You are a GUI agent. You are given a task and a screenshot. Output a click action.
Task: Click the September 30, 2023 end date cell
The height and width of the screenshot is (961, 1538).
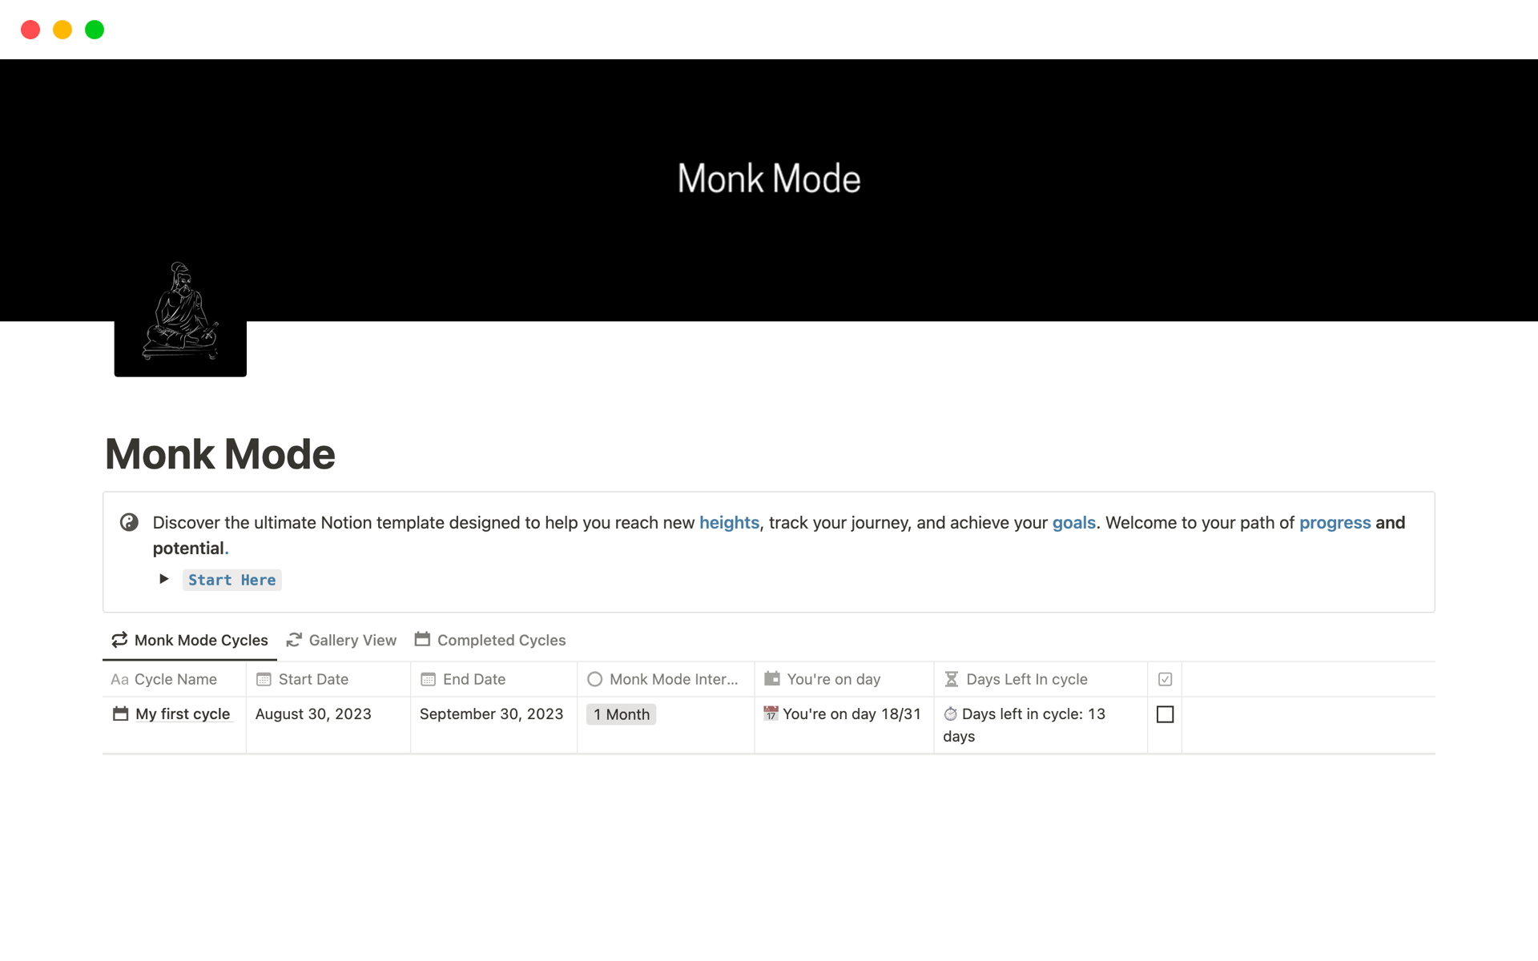tap(491, 714)
